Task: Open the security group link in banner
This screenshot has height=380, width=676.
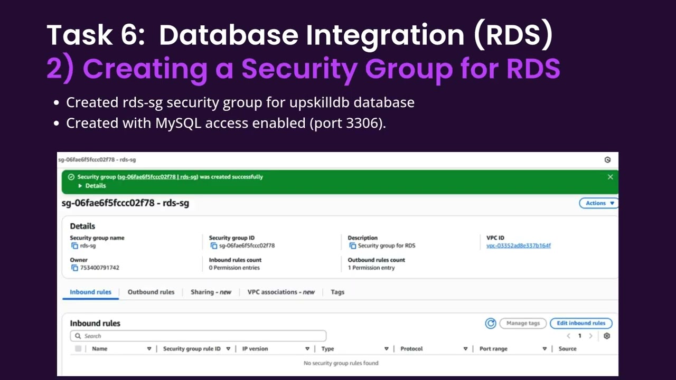Action: [157, 177]
